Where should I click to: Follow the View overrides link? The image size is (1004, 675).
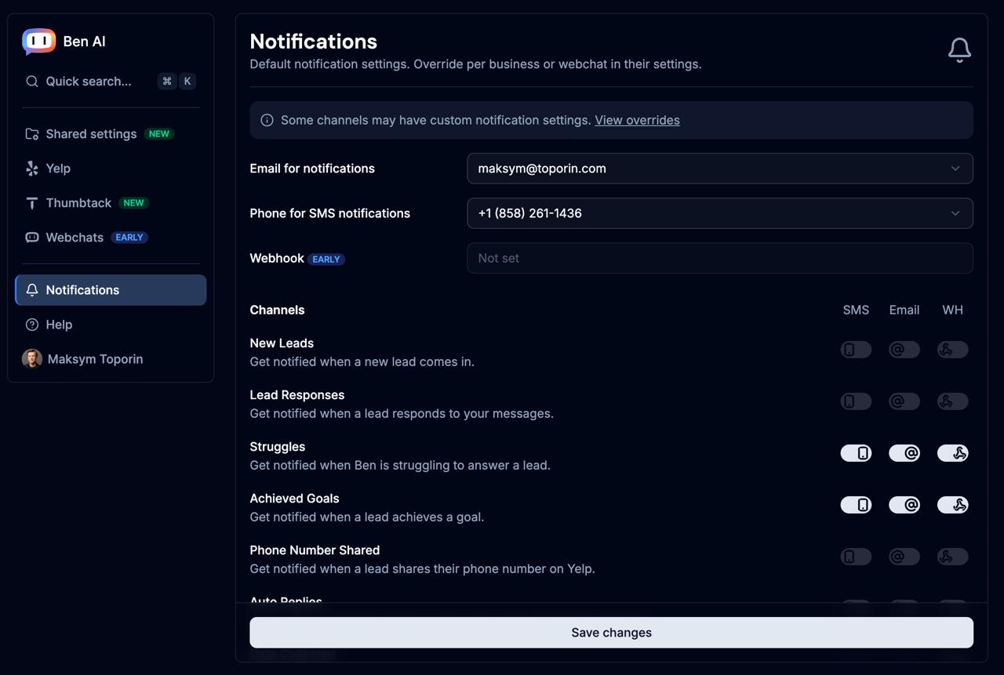click(637, 120)
